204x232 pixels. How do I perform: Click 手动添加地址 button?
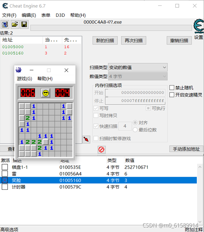pyautogui.click(x=186, y=149)
